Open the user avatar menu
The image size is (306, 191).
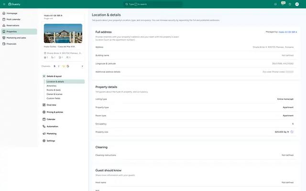(x=297, y=4)
